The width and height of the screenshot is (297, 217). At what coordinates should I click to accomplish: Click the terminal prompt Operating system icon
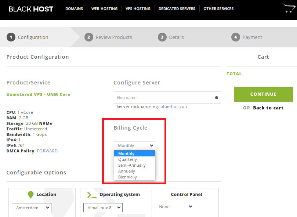(x=92, y=195)
